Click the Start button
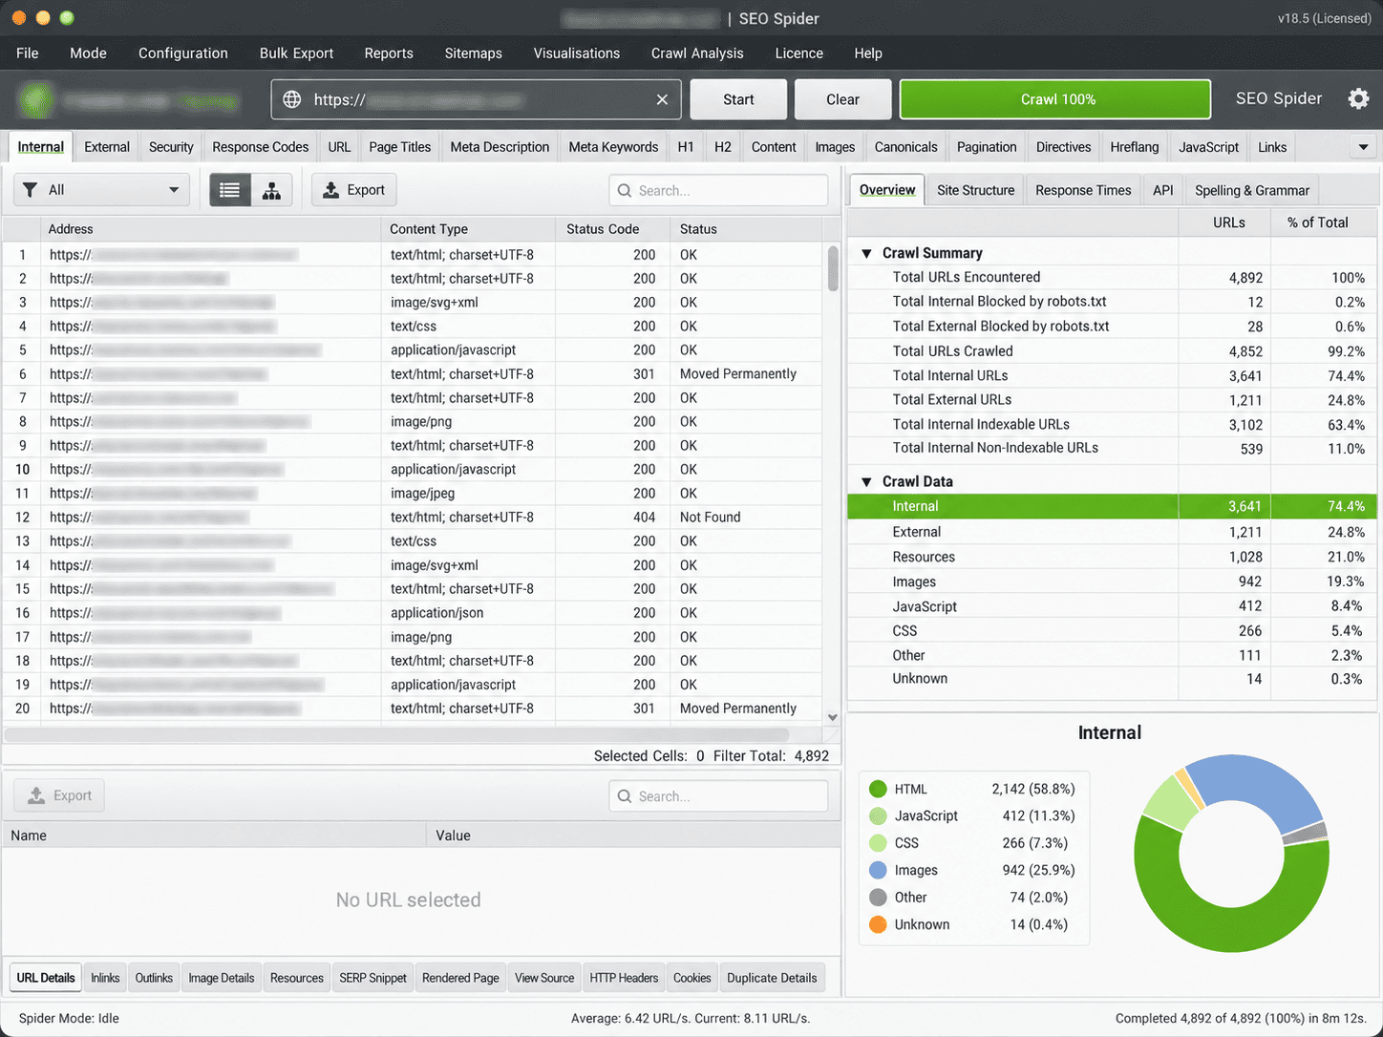This screenshot has height=1037, width=1383. [x=738, y=99]
